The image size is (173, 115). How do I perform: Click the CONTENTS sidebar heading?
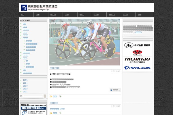(x=25, y=20)
